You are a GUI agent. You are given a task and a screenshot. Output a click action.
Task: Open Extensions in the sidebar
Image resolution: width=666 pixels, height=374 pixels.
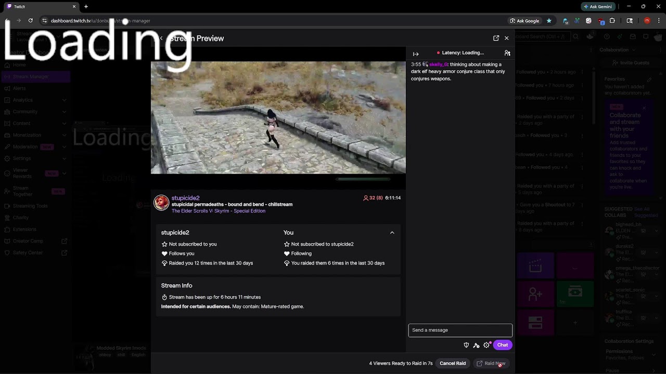[35, 229]
